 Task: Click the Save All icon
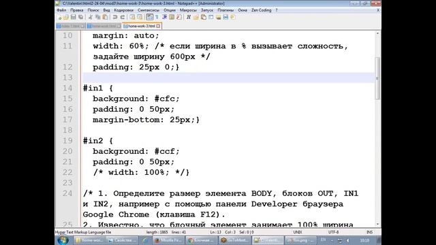tap(80, 17)
